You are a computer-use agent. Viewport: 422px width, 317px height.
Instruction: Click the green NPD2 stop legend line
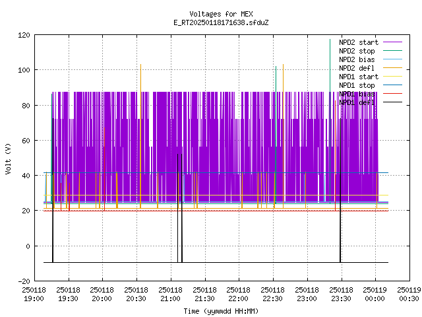tap(392, 50)
